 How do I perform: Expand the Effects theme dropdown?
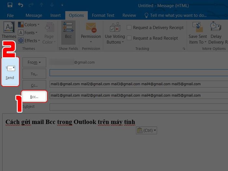click(29, 41)
